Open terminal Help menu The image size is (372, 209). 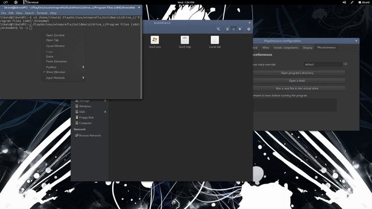click(53, 13)
